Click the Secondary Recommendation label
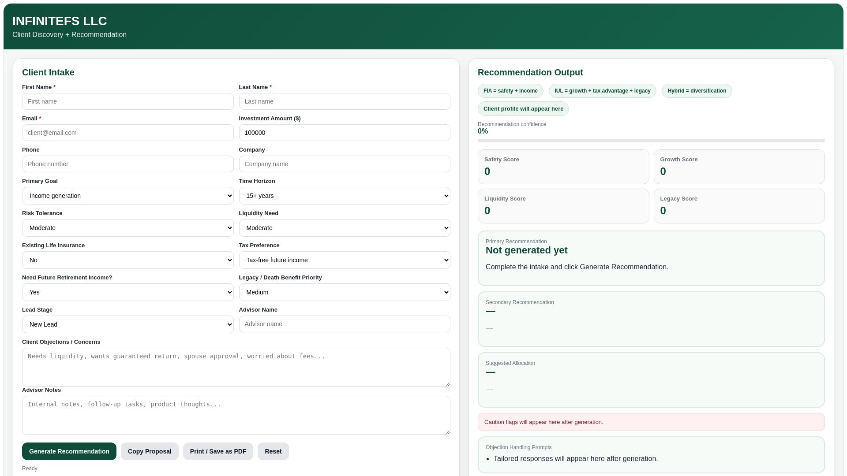The width and height of the screenshot is (847, 476). [x=520, y=302]
